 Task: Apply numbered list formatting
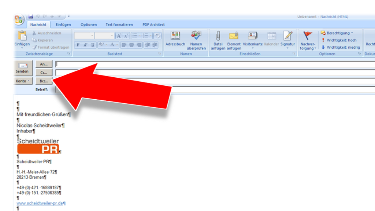point(145,36)
